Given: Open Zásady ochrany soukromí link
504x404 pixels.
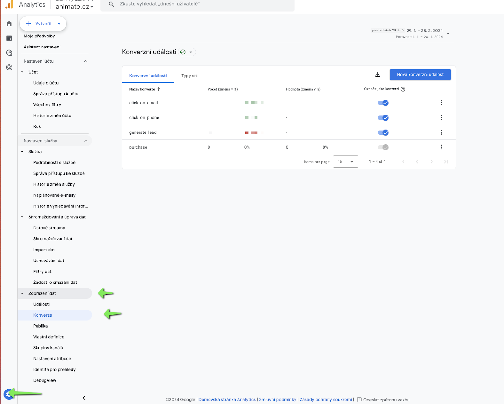Looking at the screenshot, I should 326,400.
